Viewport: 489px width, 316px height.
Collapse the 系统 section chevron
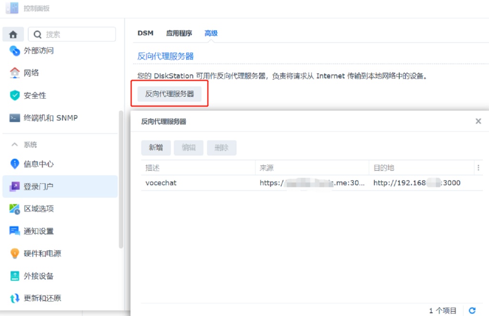click(x=15, y=144)
